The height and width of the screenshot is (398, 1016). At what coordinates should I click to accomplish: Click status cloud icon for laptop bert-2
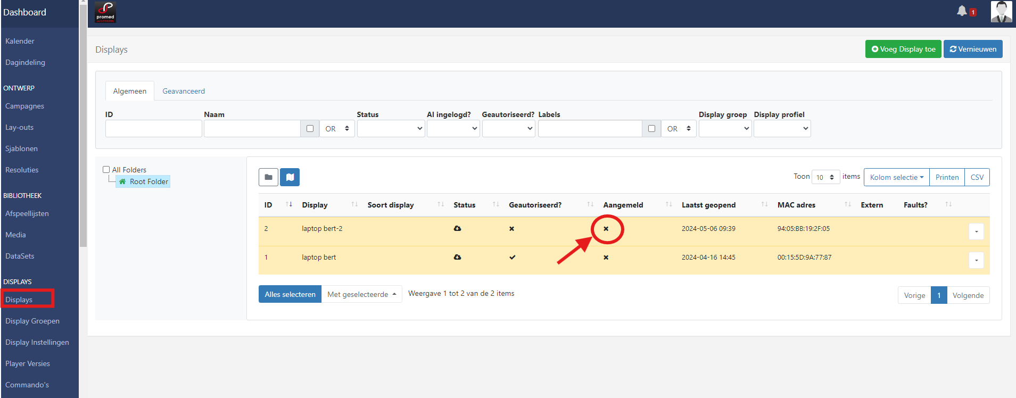457,229
